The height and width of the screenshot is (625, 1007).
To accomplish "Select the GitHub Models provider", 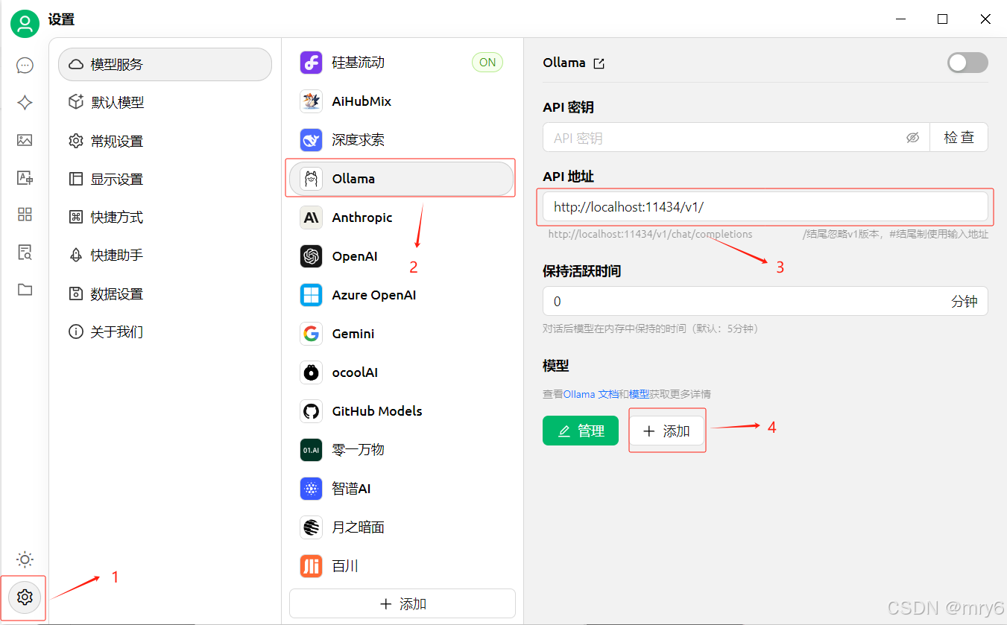I will [x=402, y=411].
